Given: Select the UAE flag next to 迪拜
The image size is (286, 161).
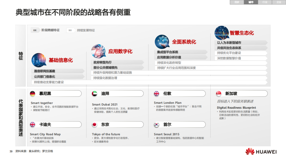Looking at the screenshot, I should [x=94, y=93].
